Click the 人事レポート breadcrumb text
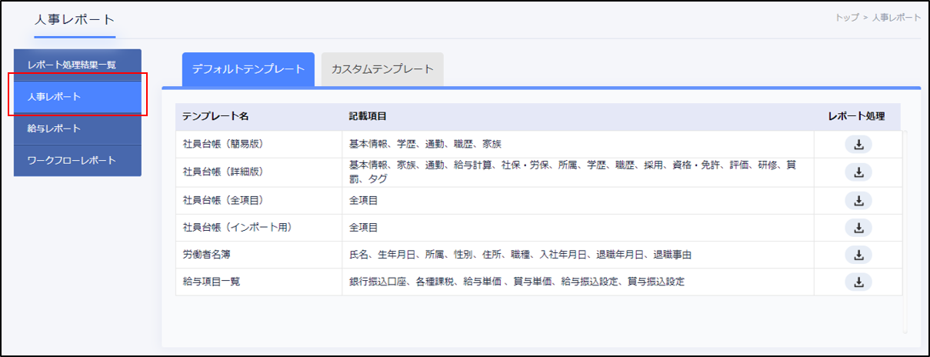930x357 pixels. (895, 18)
